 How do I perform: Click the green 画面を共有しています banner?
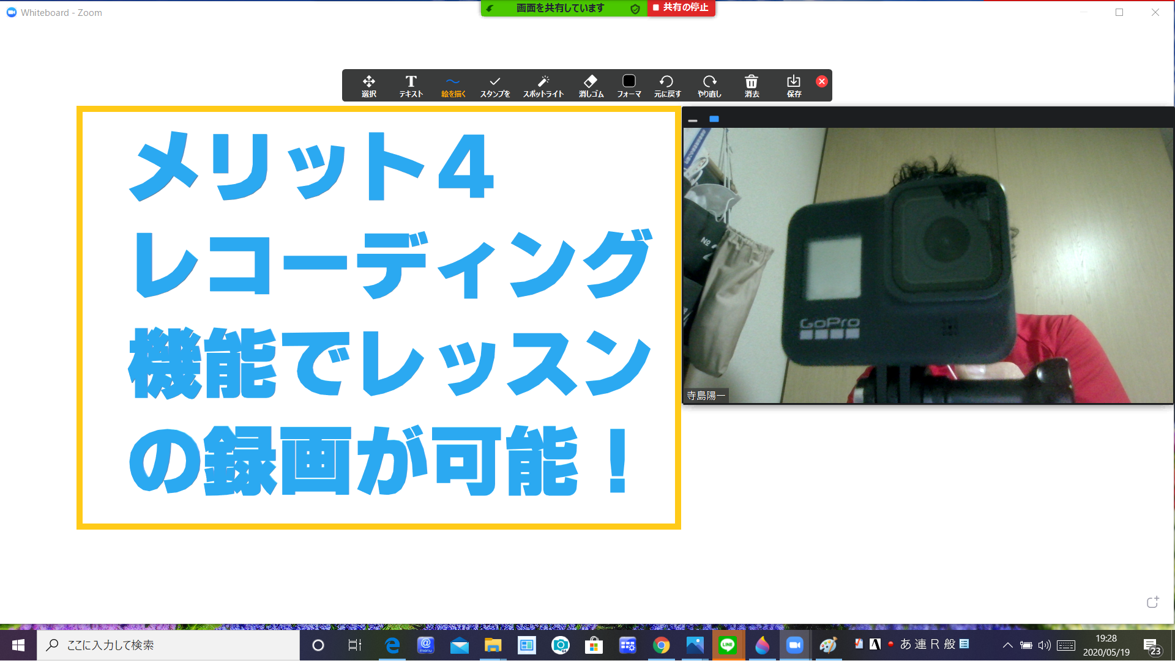pos(560,8)
